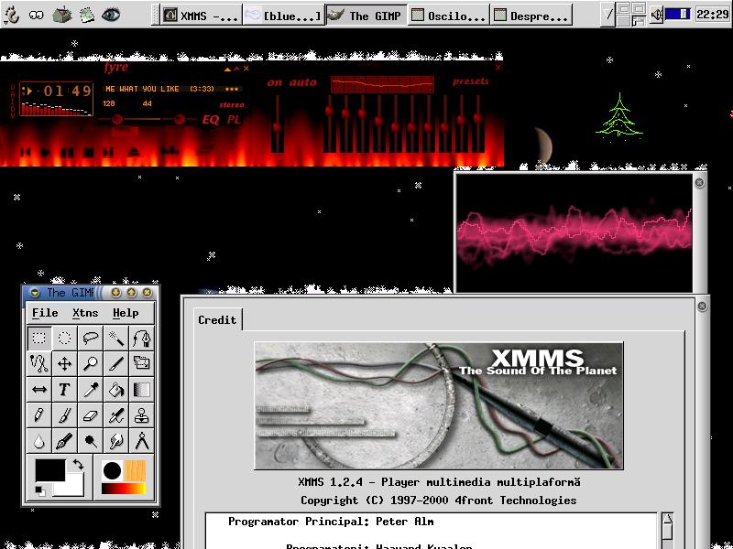Choose the Text tool
Image resolution: width=733 pixels, height=549 pixels.
coord(65,389)
